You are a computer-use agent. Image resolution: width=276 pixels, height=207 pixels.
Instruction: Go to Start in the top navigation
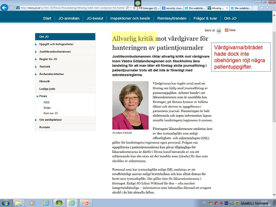point(47,18)
